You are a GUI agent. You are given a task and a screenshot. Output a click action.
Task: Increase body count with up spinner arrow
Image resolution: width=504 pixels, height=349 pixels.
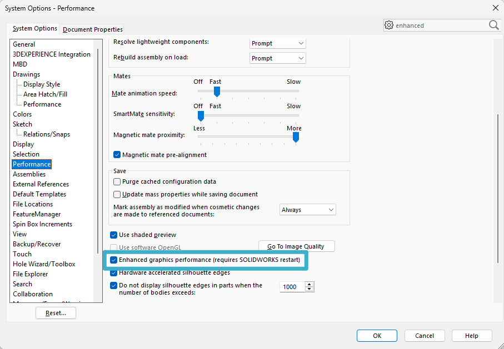(309, 285)
